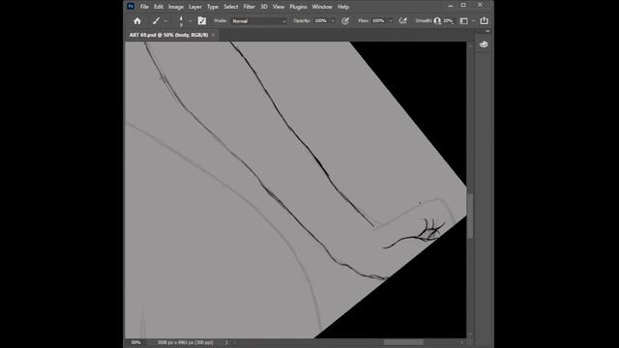Open the Type menu
Screen dimensions: 619x348
pyautogui.click(x=213, y=7)
